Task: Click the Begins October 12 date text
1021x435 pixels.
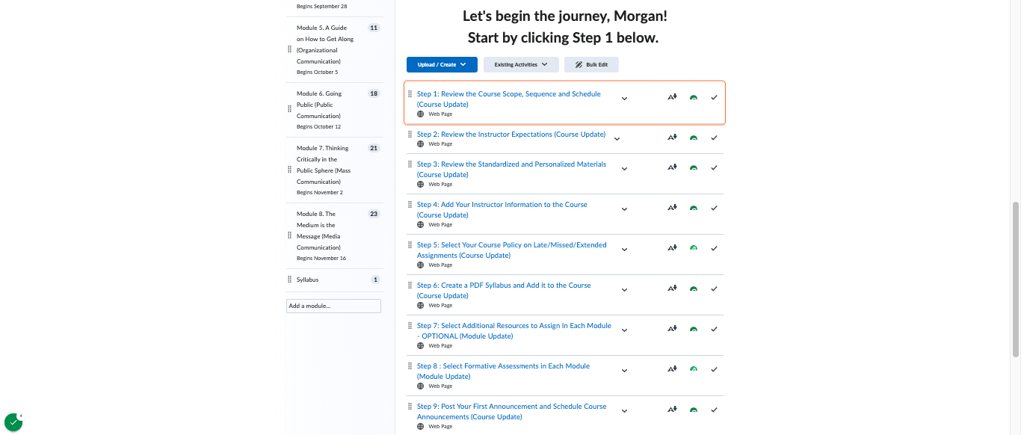Action: coord(318,127)
